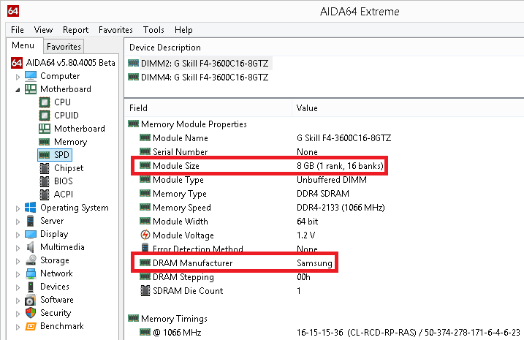Open the View menu

[43, 30]
